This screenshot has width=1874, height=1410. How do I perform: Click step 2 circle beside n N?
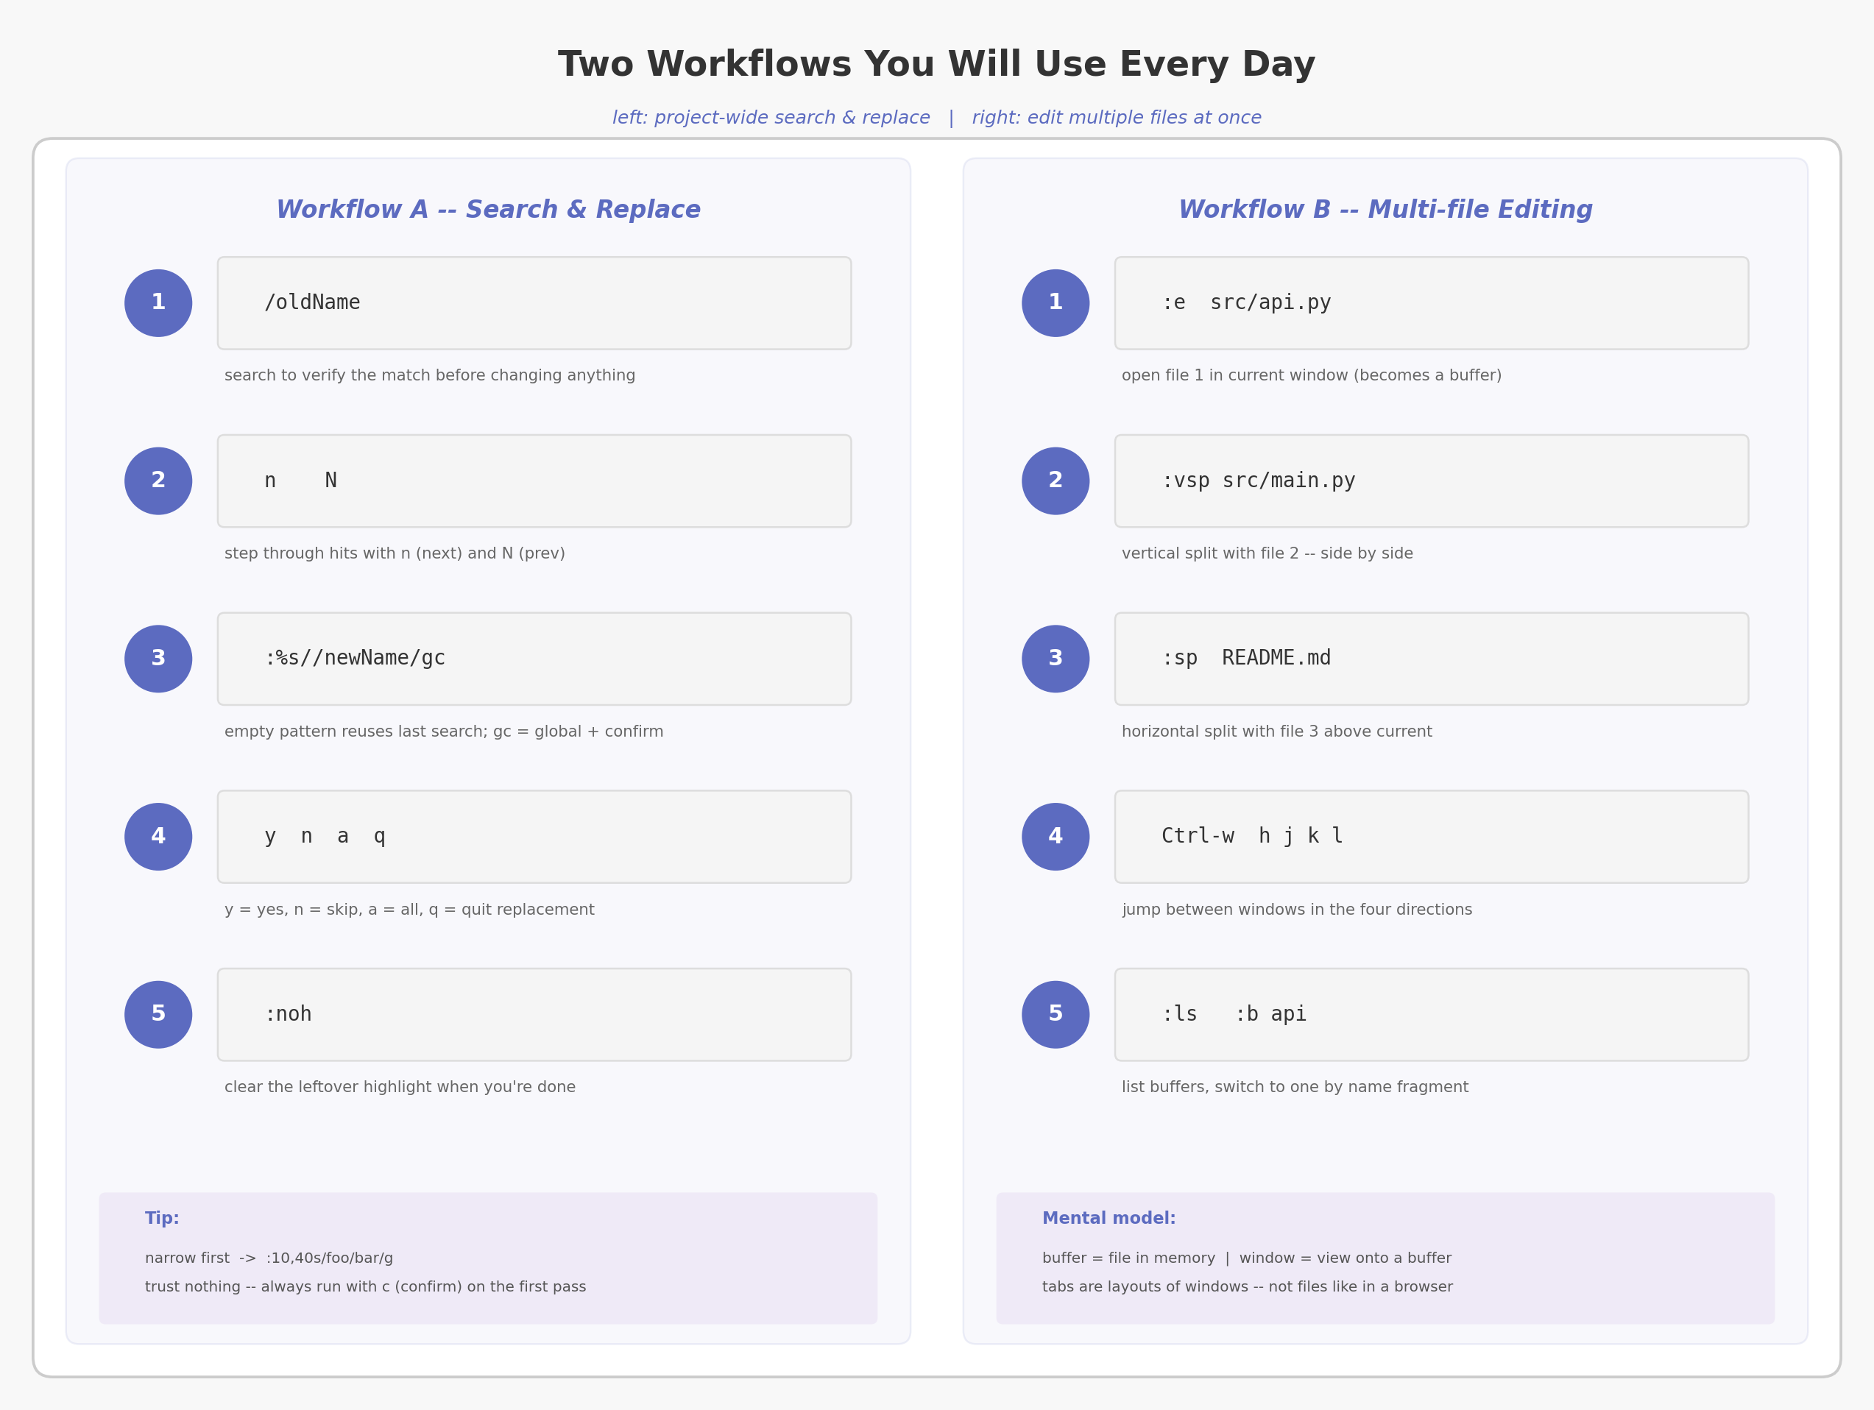point(158,481)
